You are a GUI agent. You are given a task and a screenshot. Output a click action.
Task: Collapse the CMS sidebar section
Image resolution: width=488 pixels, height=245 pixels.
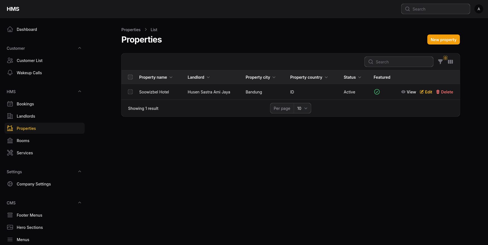pyautogui.click(x=80, y=203)
